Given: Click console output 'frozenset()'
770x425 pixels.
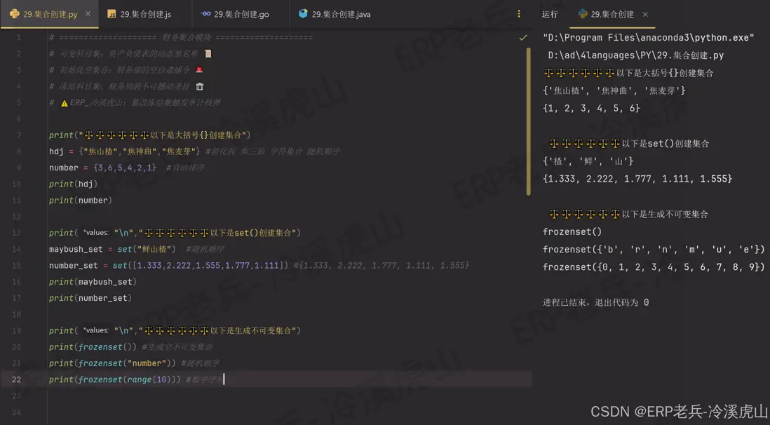Looking at the screenshot, I should point(572,231).
